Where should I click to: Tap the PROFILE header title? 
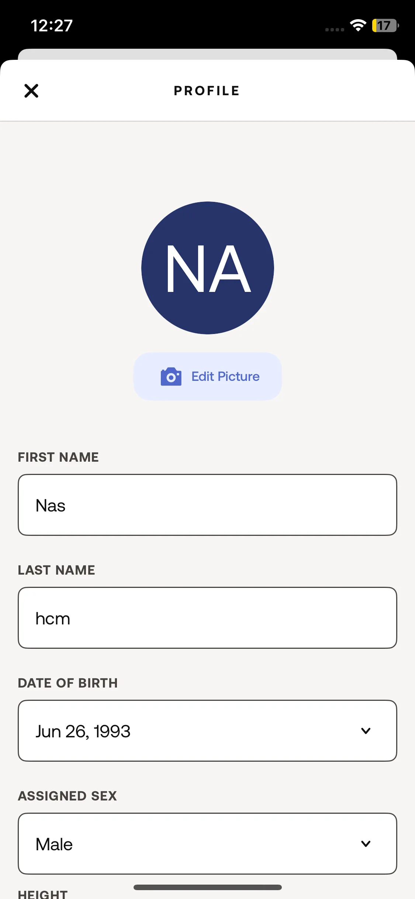(x=207, y=91)
